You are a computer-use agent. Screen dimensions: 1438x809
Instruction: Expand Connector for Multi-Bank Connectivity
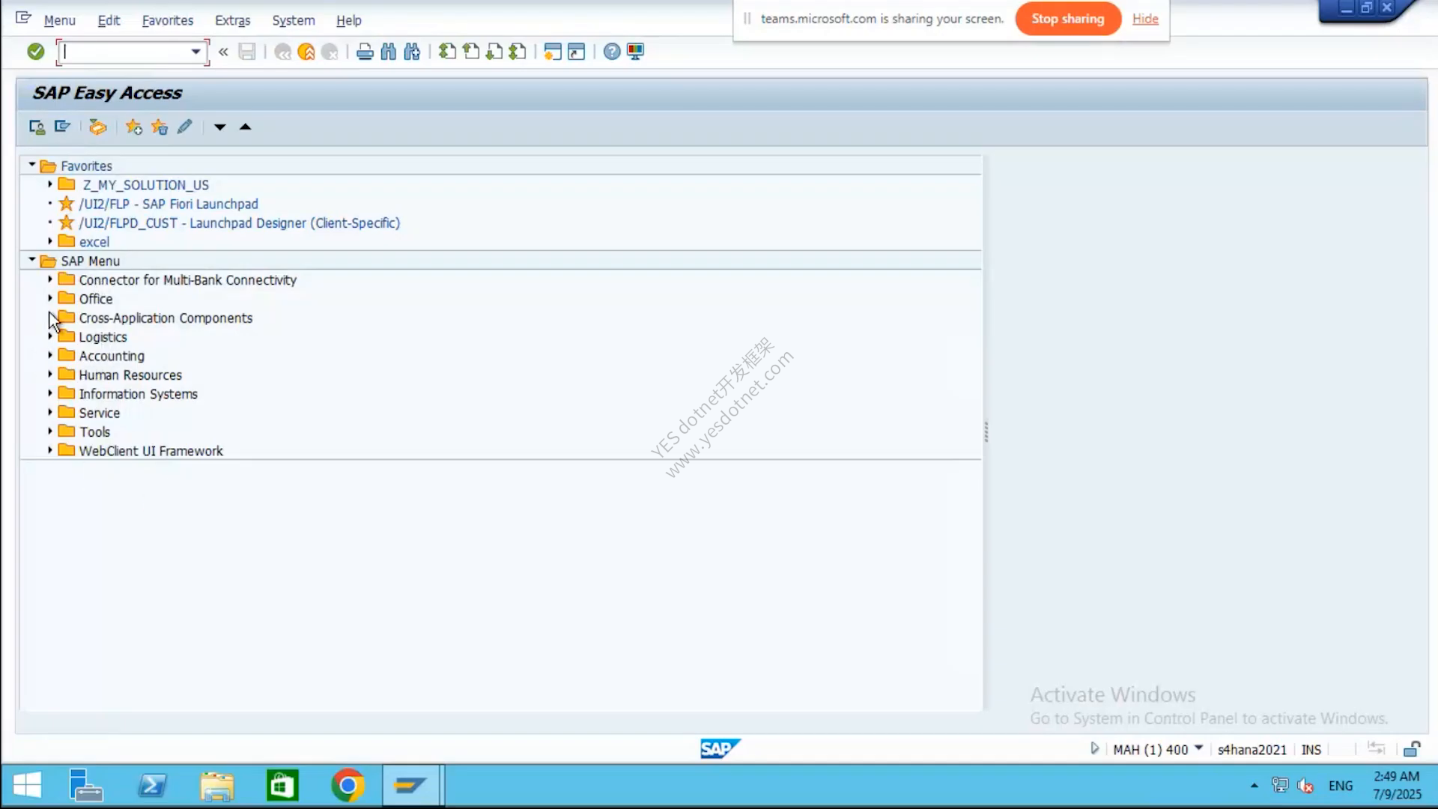tap(50, 279)
